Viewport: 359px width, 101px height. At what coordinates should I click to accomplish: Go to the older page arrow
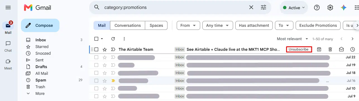coord(353,39)
